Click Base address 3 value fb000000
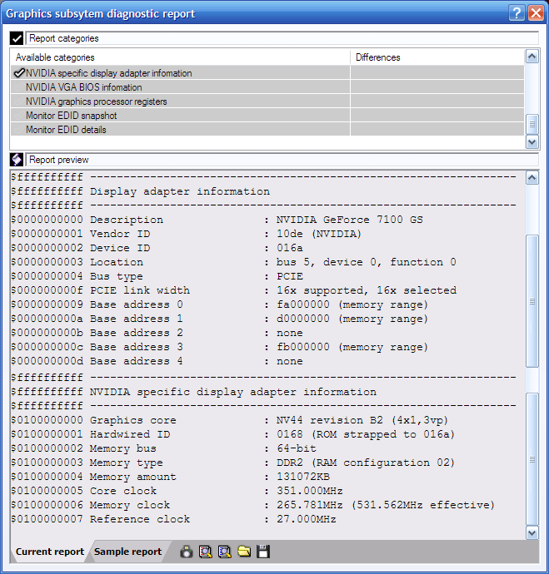 click(303, 347)
